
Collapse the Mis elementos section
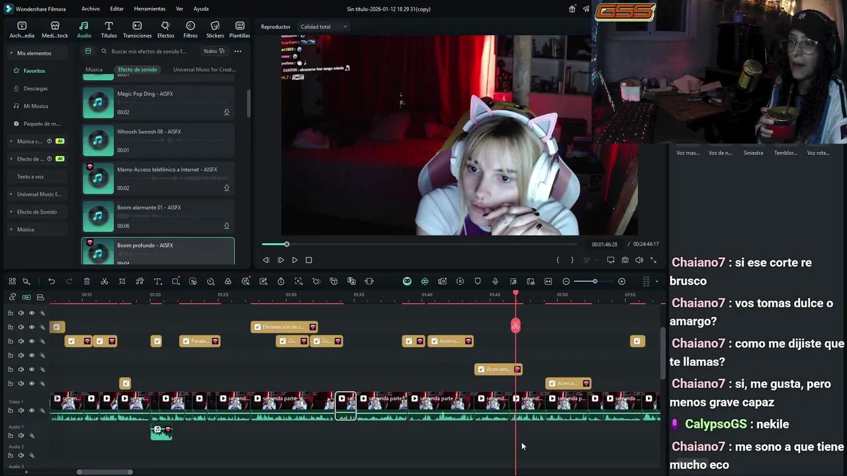[11, 53]
